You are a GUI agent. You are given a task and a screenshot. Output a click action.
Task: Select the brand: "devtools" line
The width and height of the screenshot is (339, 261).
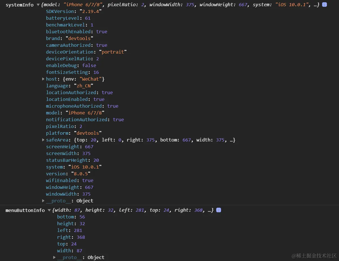(70, 38)
